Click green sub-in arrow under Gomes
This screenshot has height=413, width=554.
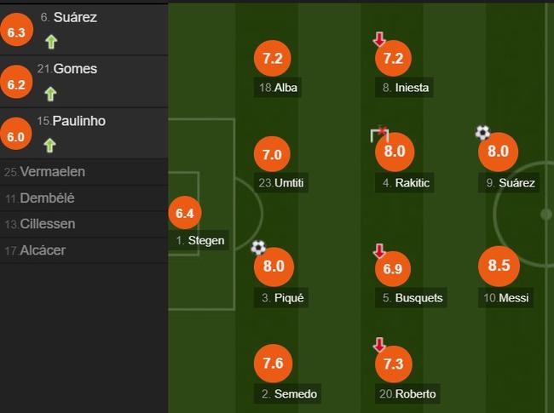(50, 94)
